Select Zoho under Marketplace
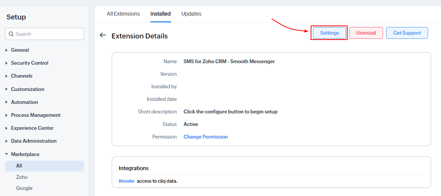The height and width of the screenshot is (196, 441). pyautogui.click(x=22, y=177)
